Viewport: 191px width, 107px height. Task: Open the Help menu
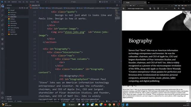coord(37,2)
